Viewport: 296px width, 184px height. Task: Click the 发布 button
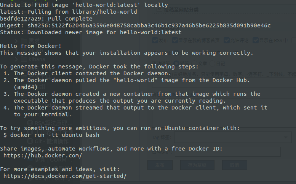[x=160, y=165]
